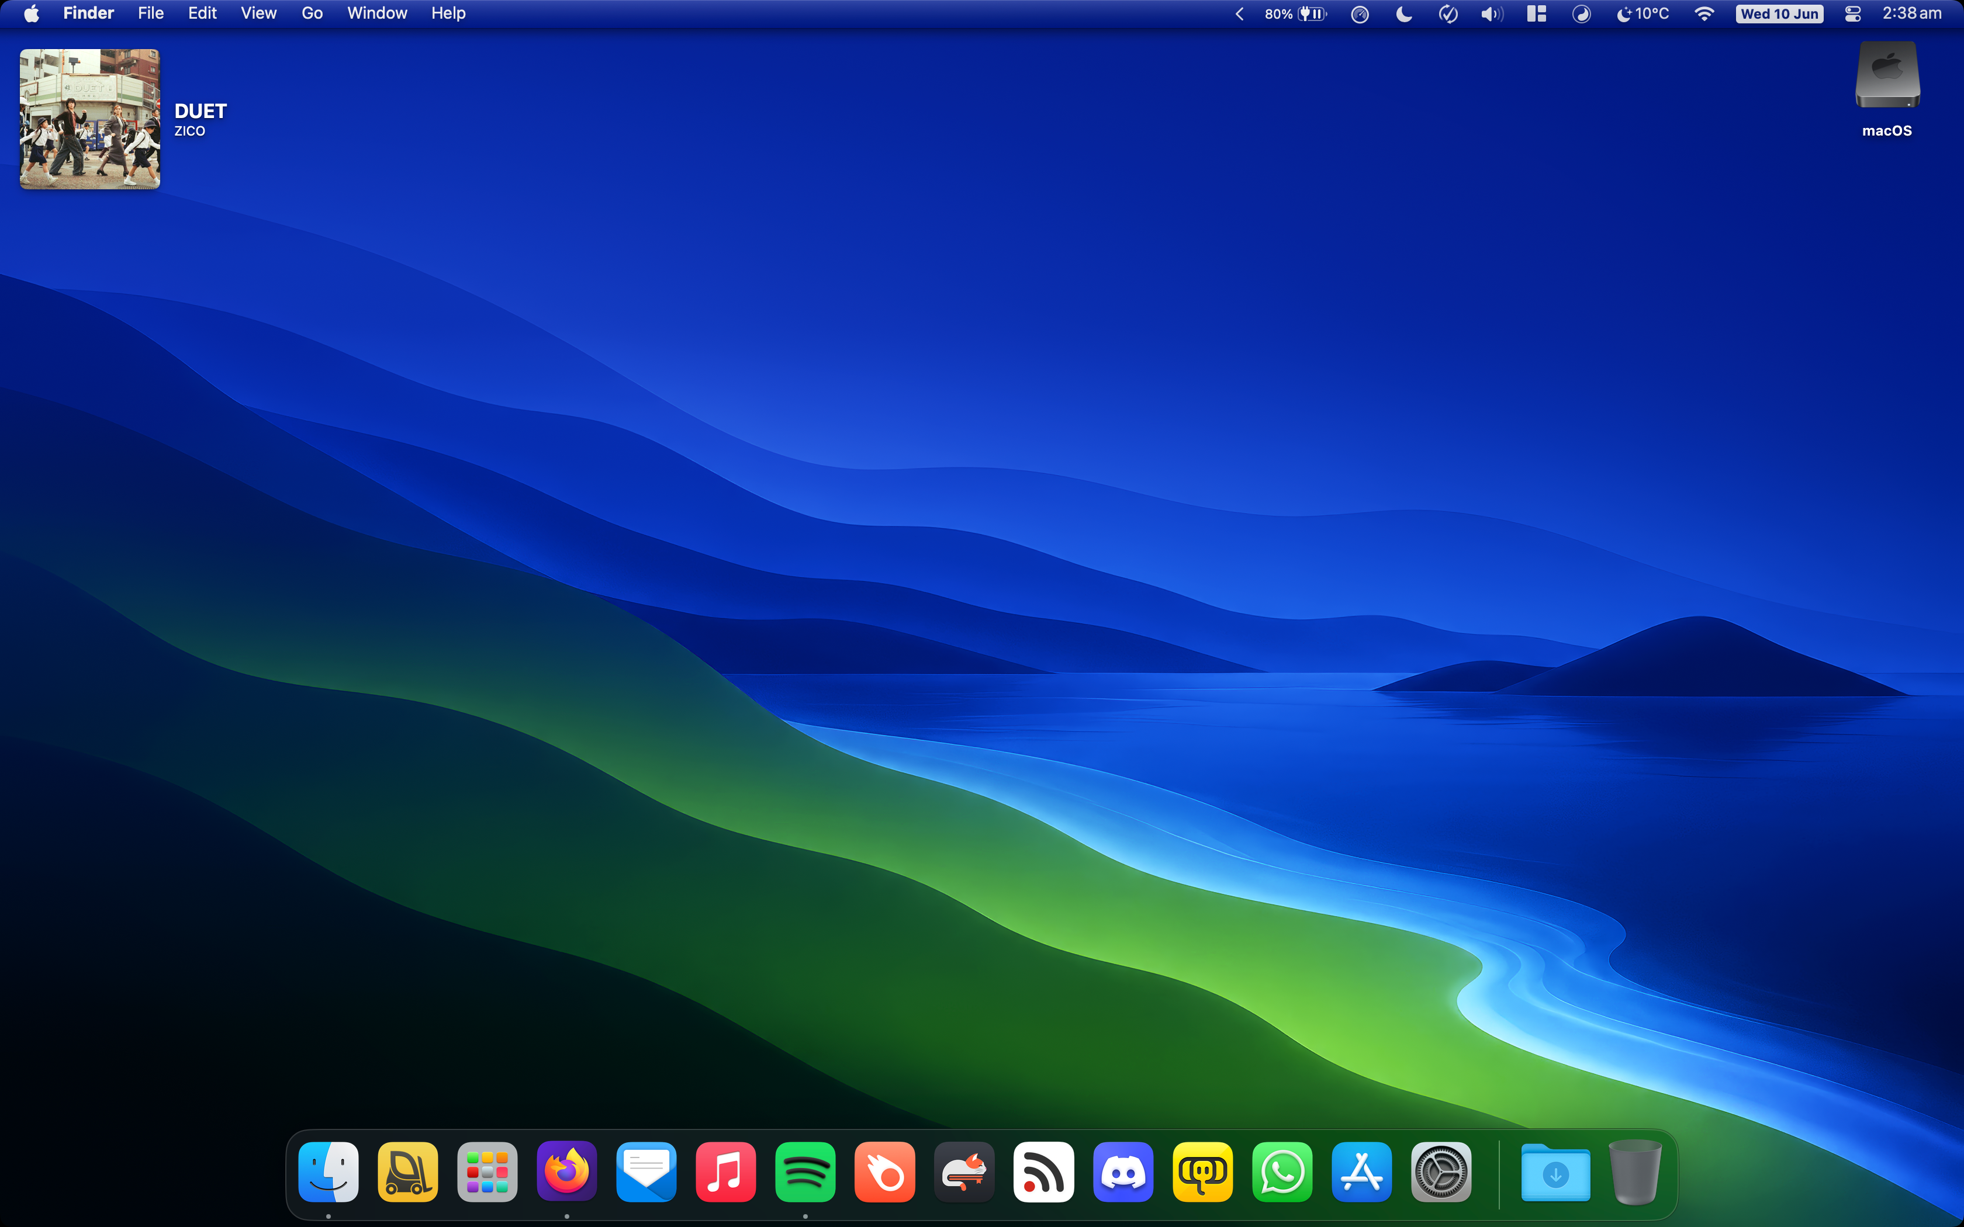This screenshot has width=1964, height=1227.
Task: Launch ForkLift from the dock
Action: (x=407, y=1172)
